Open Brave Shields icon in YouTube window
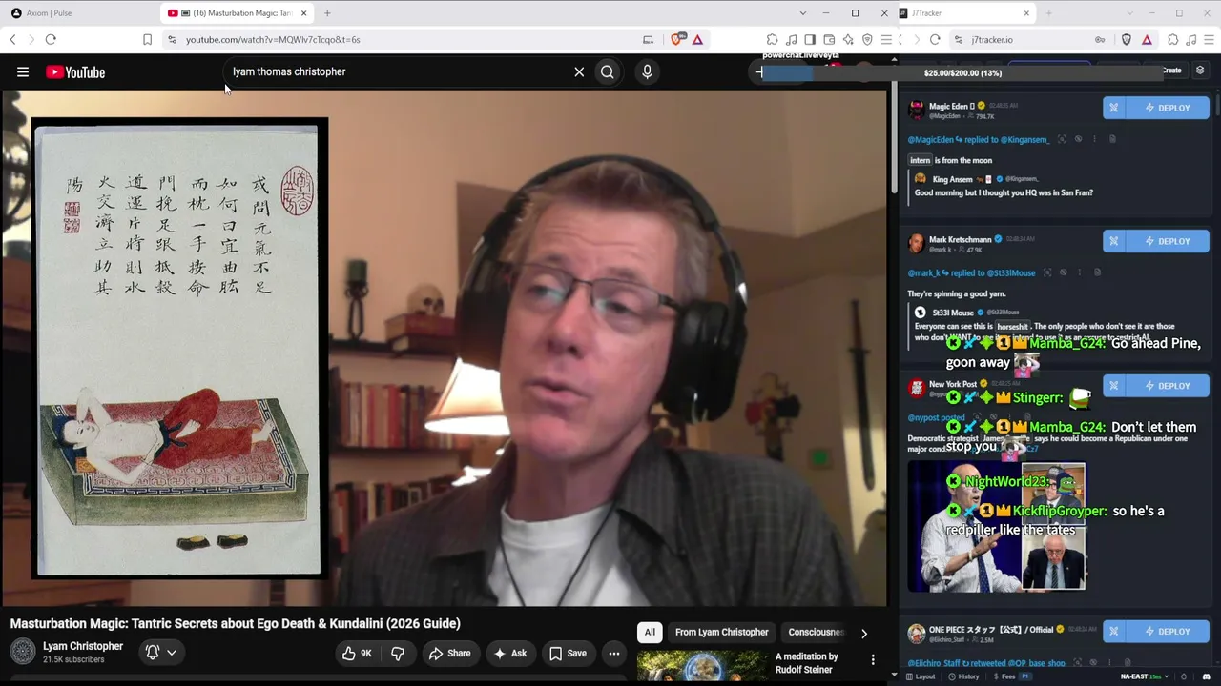Viewport: 1221px width, 686px height. coord(676,39)
